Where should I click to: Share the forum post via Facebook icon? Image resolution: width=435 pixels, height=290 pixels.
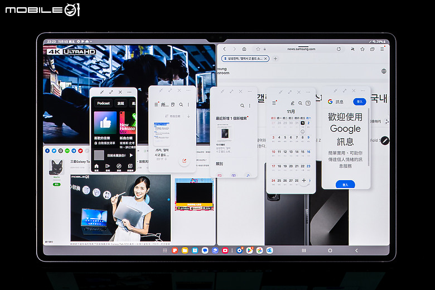[x=47, y=151]
